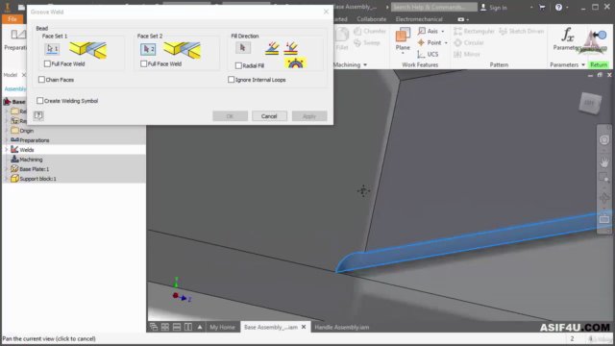Screen dimensions: 615x346
Task: Select the Machining node in browser
Action: click(x=31, y=160)
